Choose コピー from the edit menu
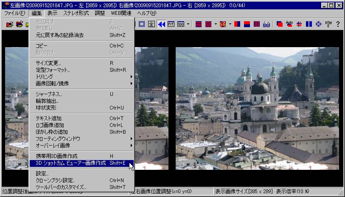Viewport: 345px width, 197px height. point(81,46)
